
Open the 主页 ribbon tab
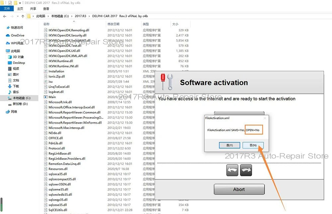coord(20,9)
